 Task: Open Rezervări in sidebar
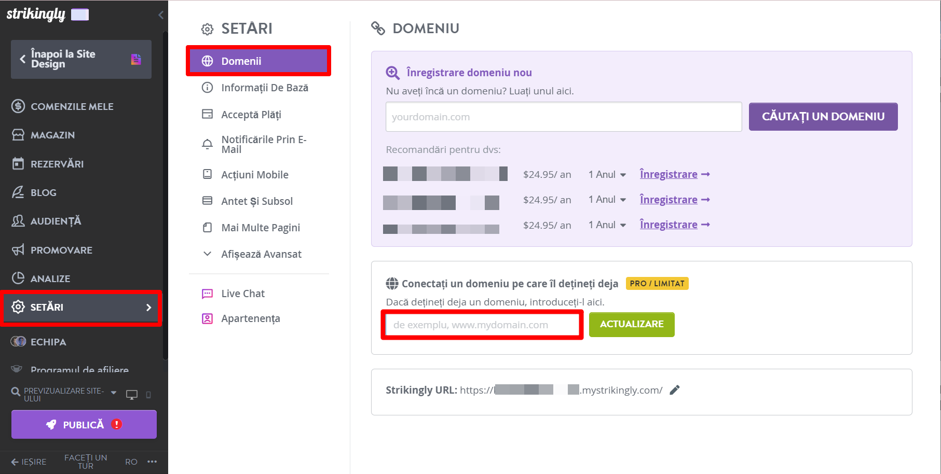click(x=48, y=164)
